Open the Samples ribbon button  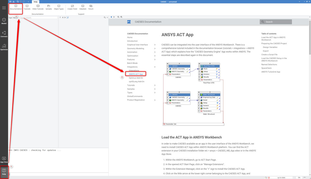click(49, 7)
